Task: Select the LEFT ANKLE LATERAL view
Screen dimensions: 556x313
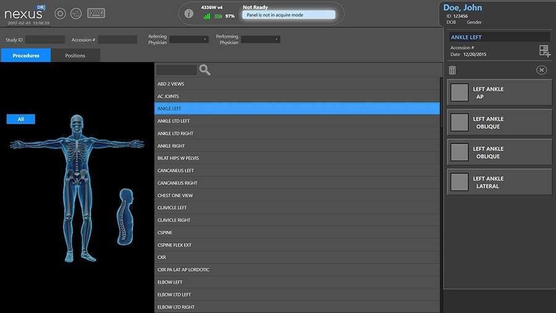Action: (499, 182)
